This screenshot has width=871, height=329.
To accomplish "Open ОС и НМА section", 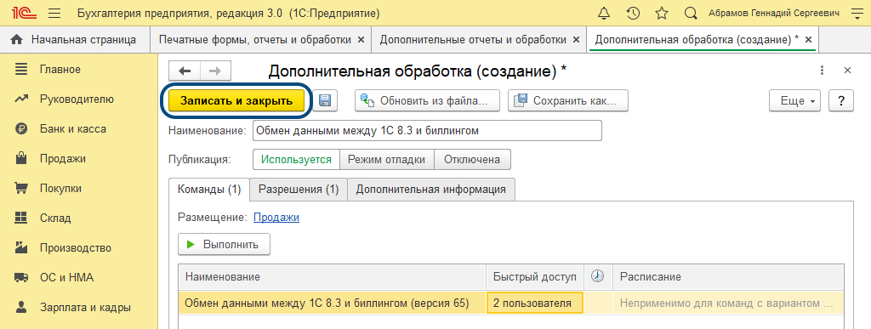I will coord(66,277).
